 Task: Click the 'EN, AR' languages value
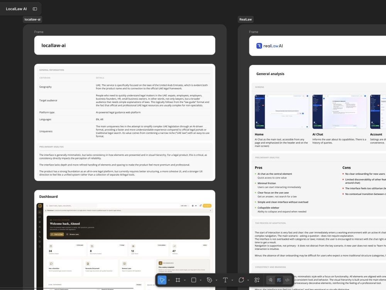pos(100,119)
